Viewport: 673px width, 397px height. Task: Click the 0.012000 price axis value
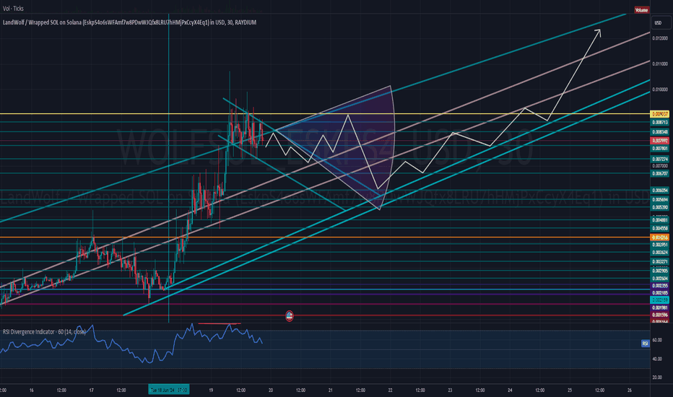[660, 38]
